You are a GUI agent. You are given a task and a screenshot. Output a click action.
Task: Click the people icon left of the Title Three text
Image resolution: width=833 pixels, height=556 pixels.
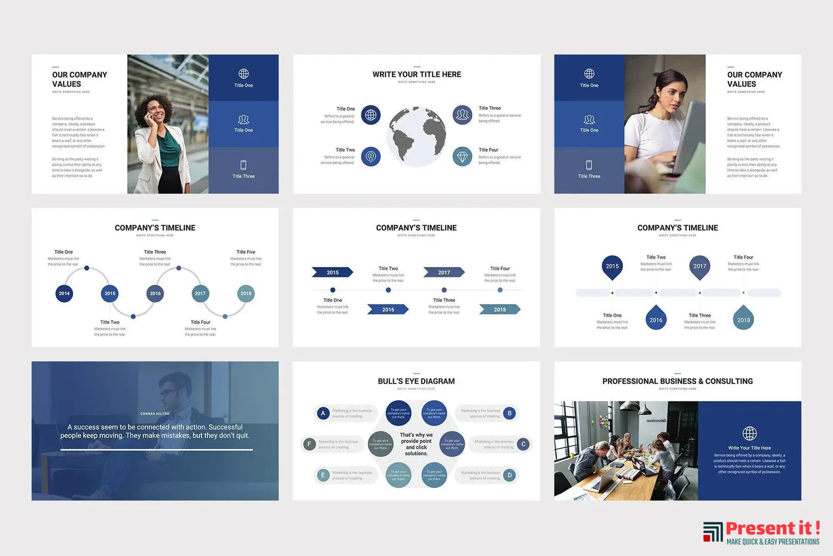462,115
